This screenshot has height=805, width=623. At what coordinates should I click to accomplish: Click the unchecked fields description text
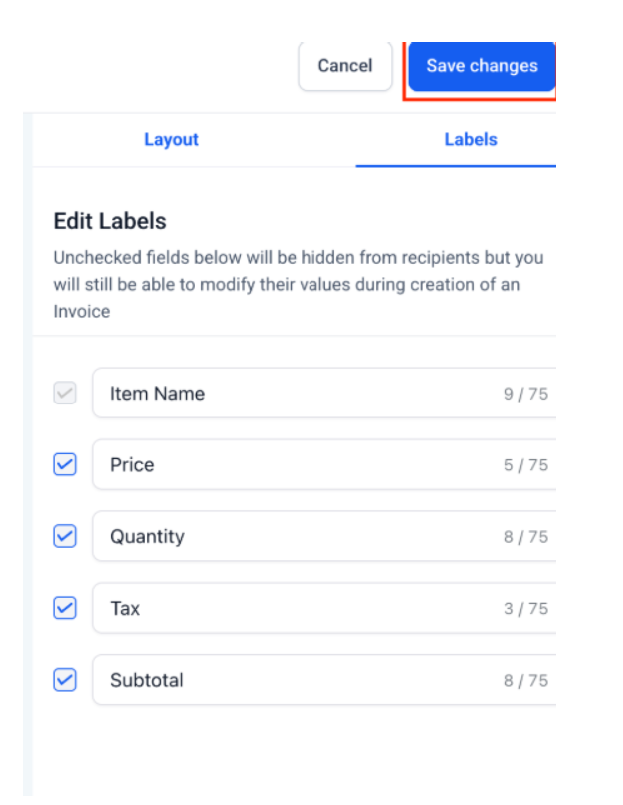coord(298,284)
